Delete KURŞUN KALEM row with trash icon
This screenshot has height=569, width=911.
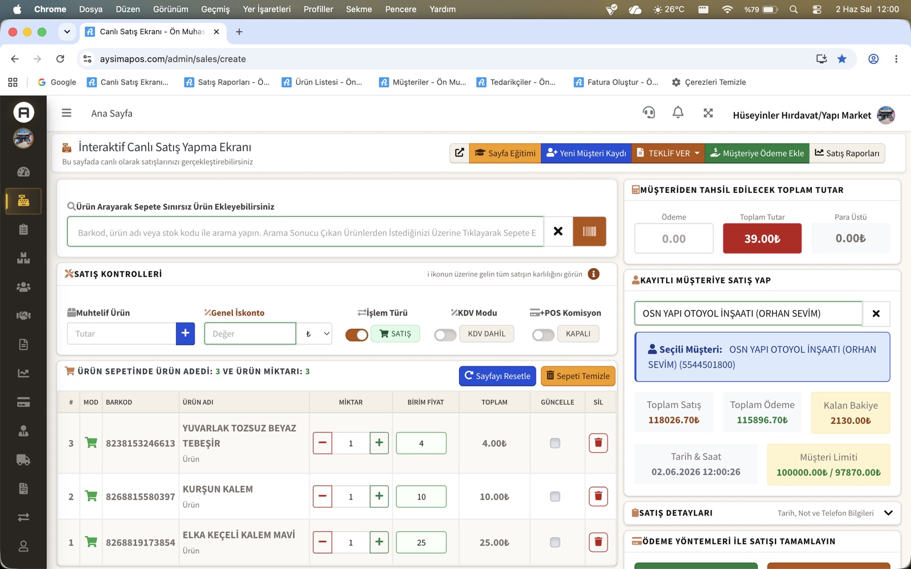click(x=598, y=496)
